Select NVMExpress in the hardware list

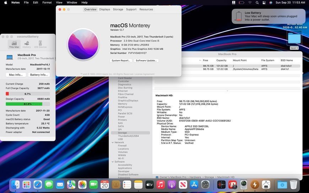click(125, 107)
